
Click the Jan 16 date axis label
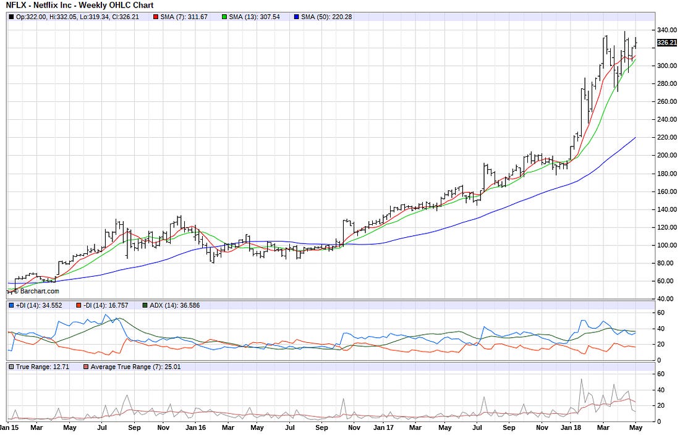[x=195, y=428]
